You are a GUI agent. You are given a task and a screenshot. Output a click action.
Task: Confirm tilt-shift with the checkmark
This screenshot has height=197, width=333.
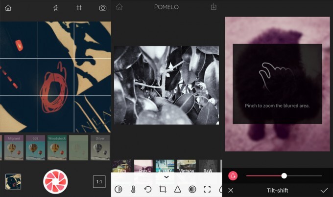(x=324, y=190)
